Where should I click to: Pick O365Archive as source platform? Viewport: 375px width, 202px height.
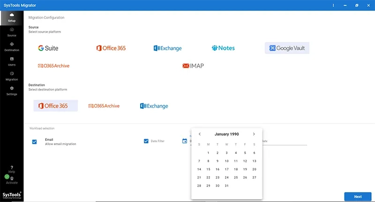(53, 66)
